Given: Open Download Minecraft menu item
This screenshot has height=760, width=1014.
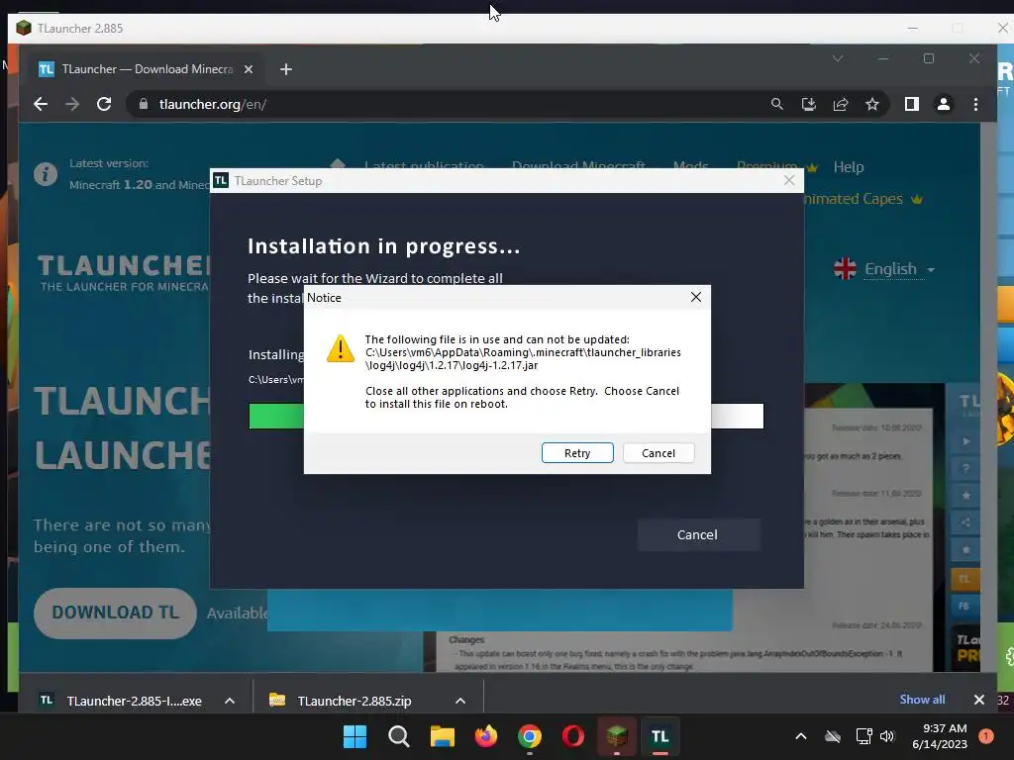Looking at the screenshot, I should [x=578, y=166].
